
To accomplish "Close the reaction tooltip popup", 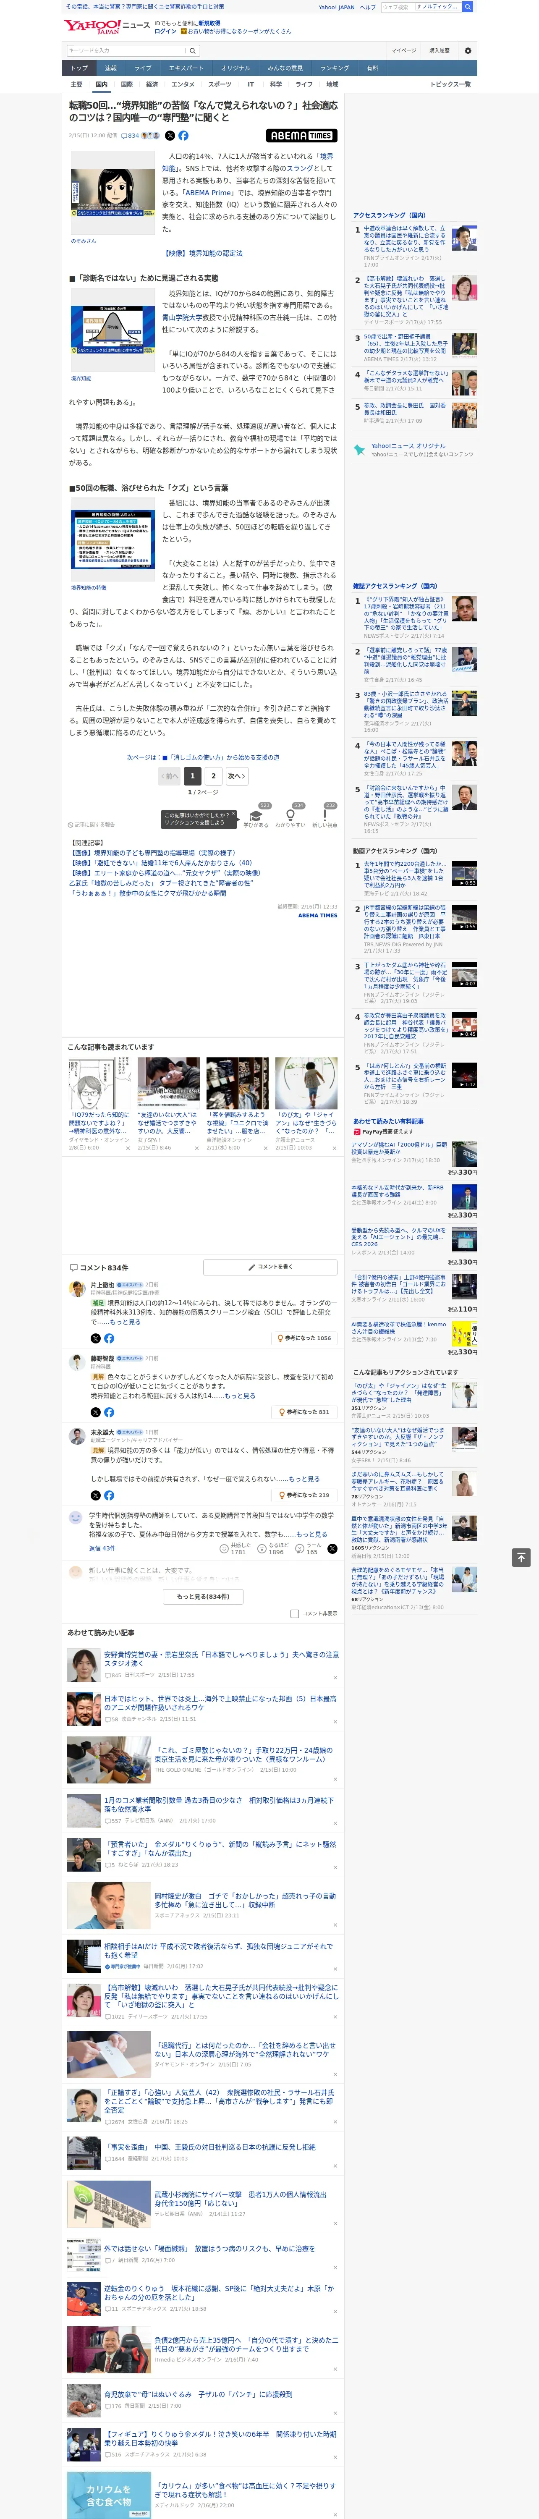I will coord(233,814).
